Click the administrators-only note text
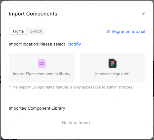Viewport: 154px width, 140px height. tap(71, 87)
